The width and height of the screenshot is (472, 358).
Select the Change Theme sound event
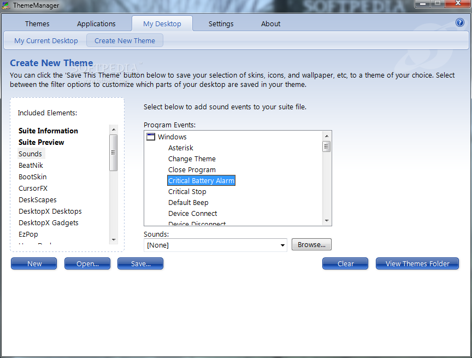point(192,159)
